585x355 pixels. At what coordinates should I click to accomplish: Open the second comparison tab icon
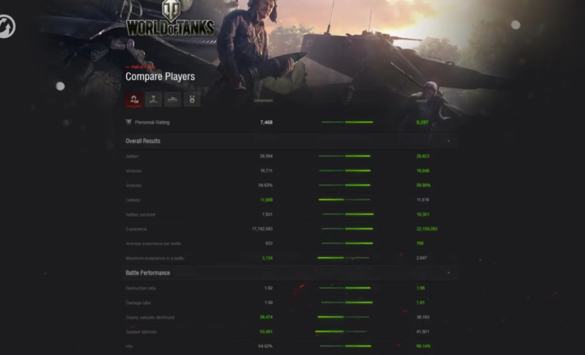(153, 99)
